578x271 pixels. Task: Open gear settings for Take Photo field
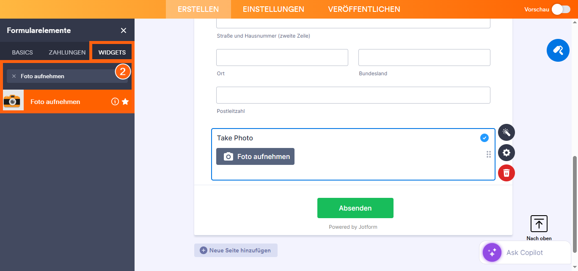[506, 153]
